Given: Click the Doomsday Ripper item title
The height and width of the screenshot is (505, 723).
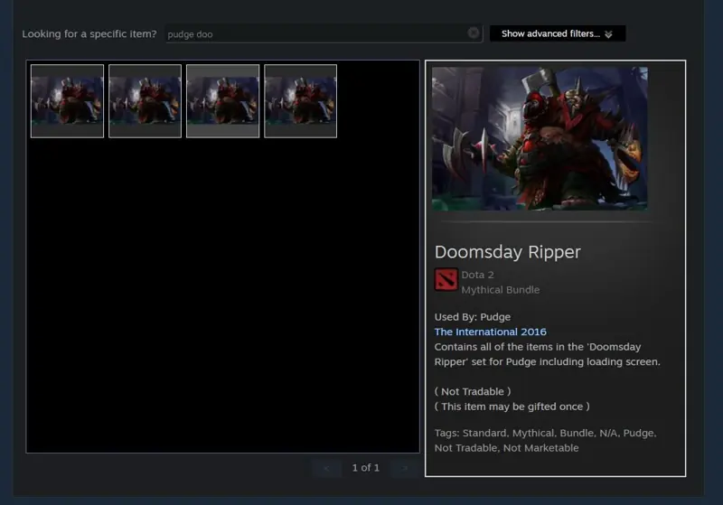Looking at the screenshot, I should pos(507,252).
